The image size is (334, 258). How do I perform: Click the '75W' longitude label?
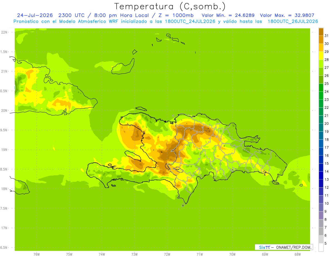(69, 254)
